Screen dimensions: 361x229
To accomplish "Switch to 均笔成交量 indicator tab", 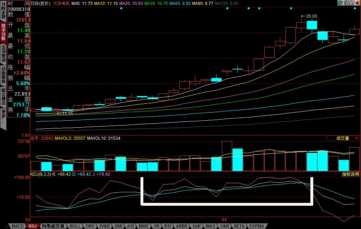I will pyautogui.click(x=53, y=226).
